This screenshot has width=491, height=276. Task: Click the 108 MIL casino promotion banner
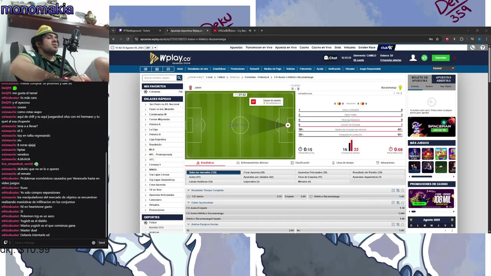432,199
